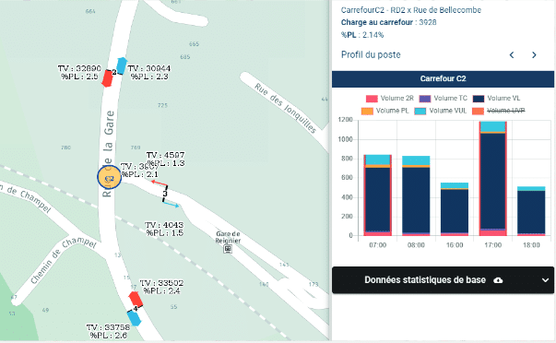
Task: Click the blue arrow at counting post 4
Action: point(134,318)
